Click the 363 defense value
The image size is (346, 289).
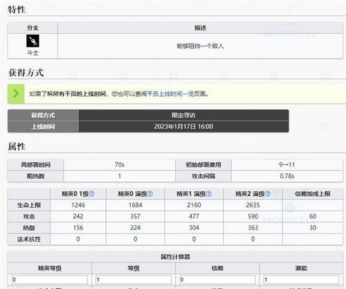coord(253,227)
